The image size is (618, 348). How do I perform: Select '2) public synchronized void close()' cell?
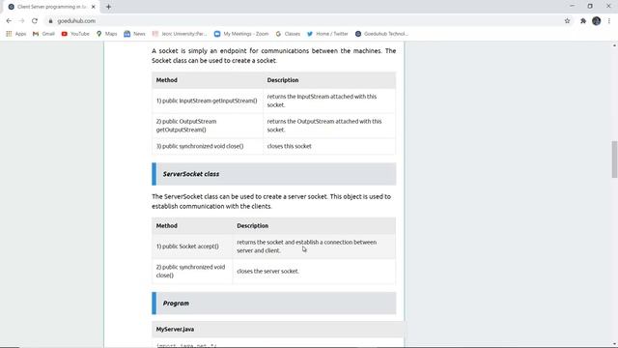coord(192,271)
